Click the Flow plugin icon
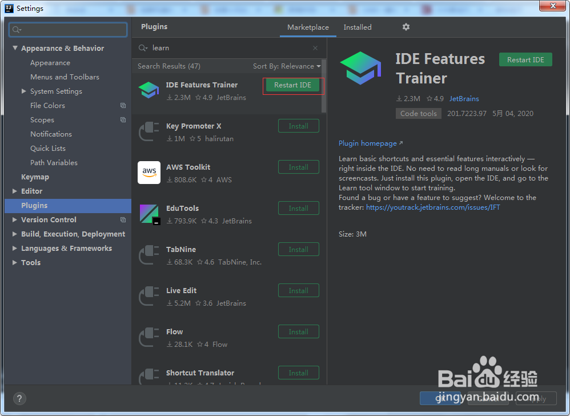 (x=149, y=337)
